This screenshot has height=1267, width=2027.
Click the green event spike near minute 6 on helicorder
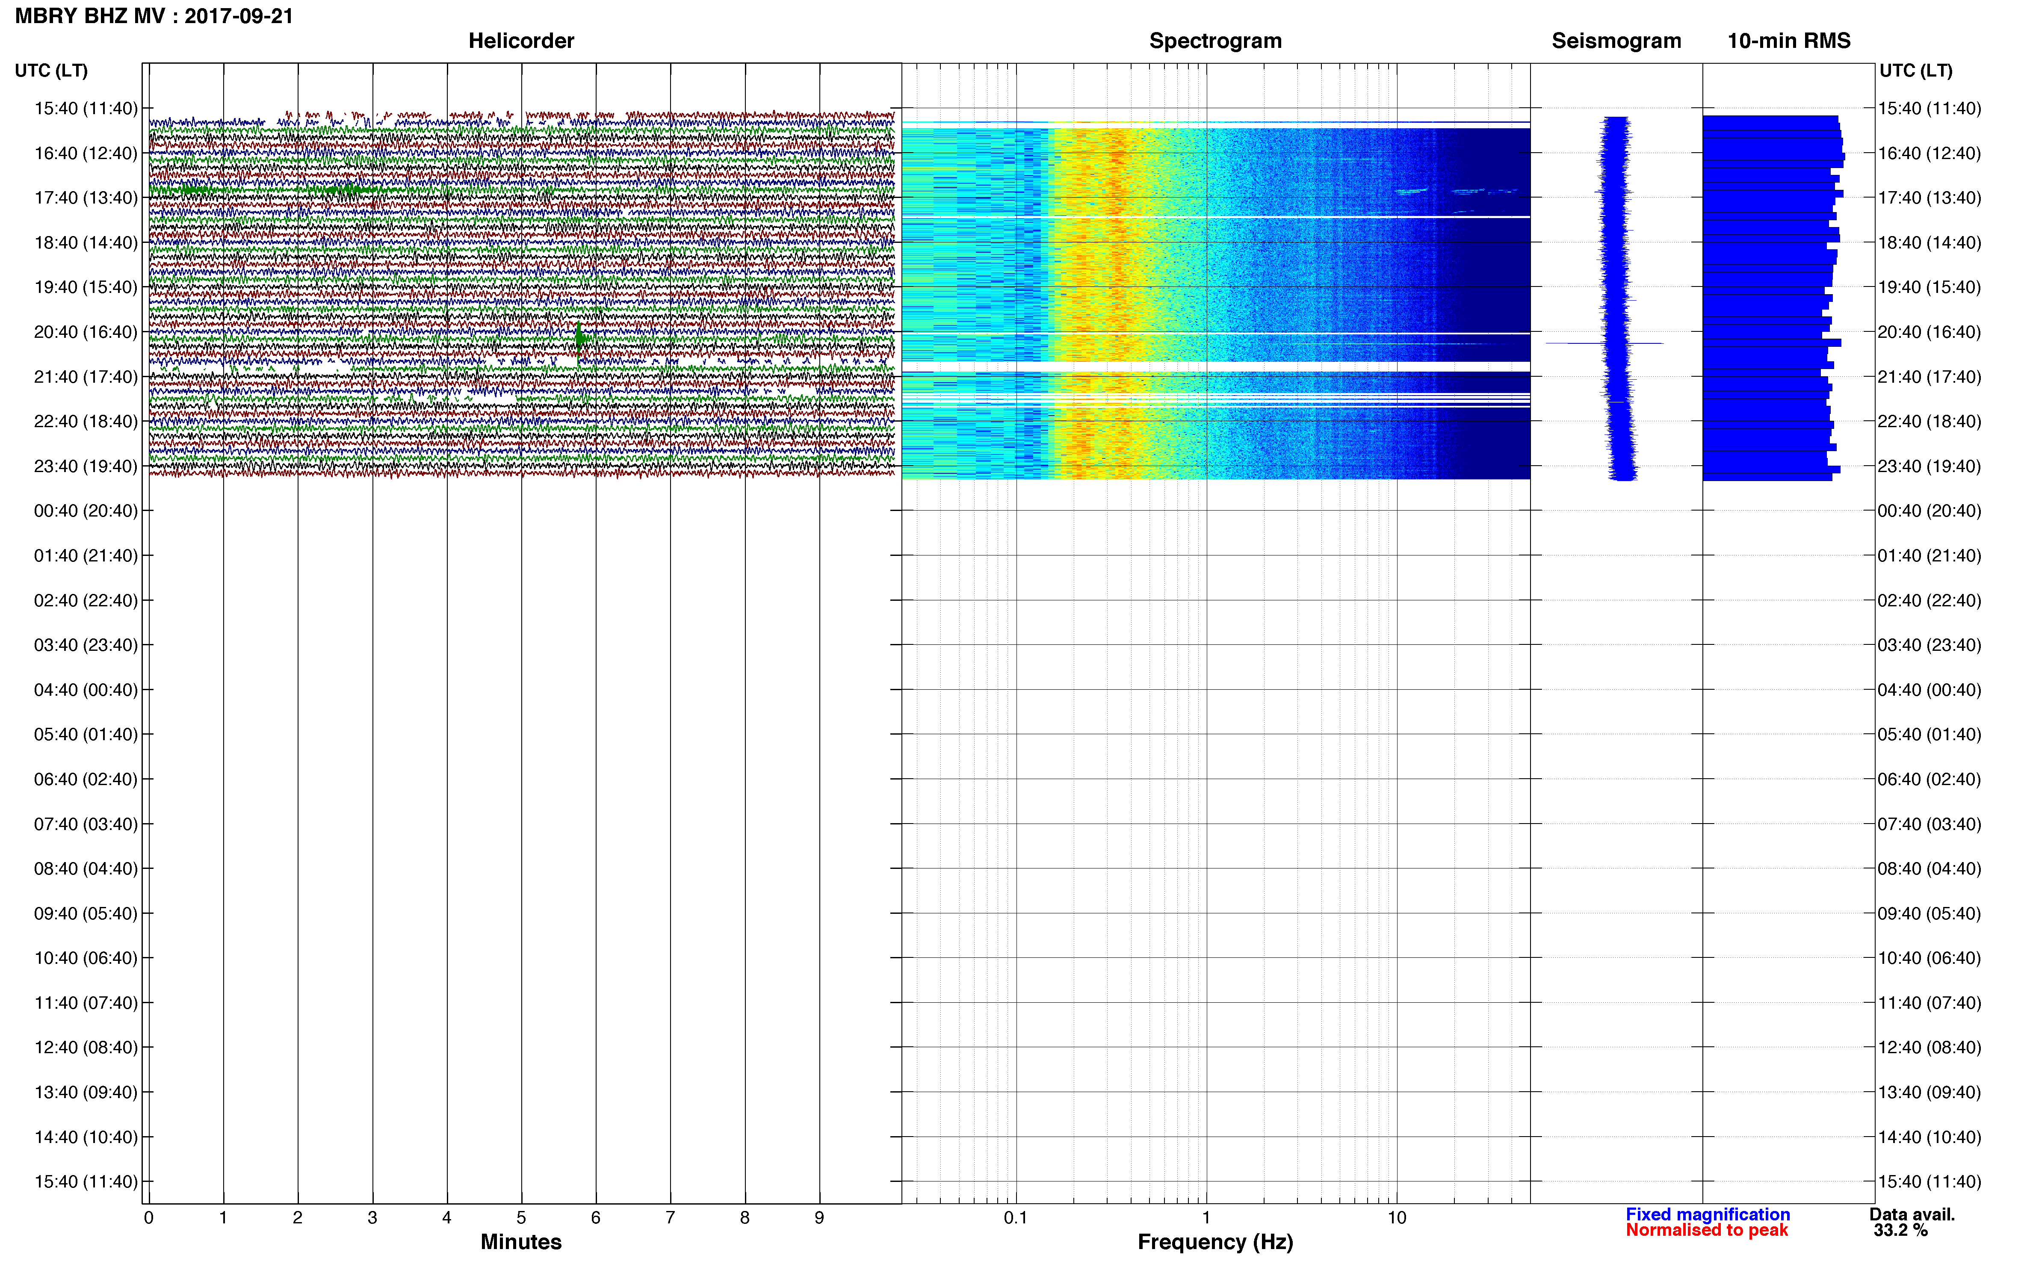coord(579,339)
